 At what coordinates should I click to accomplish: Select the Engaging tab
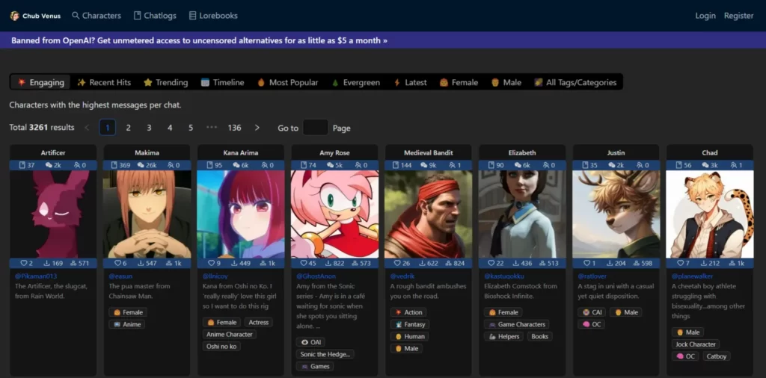(40, 82)
